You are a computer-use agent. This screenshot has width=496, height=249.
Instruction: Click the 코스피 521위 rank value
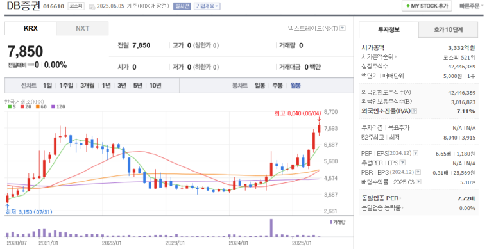pos(459,58)
